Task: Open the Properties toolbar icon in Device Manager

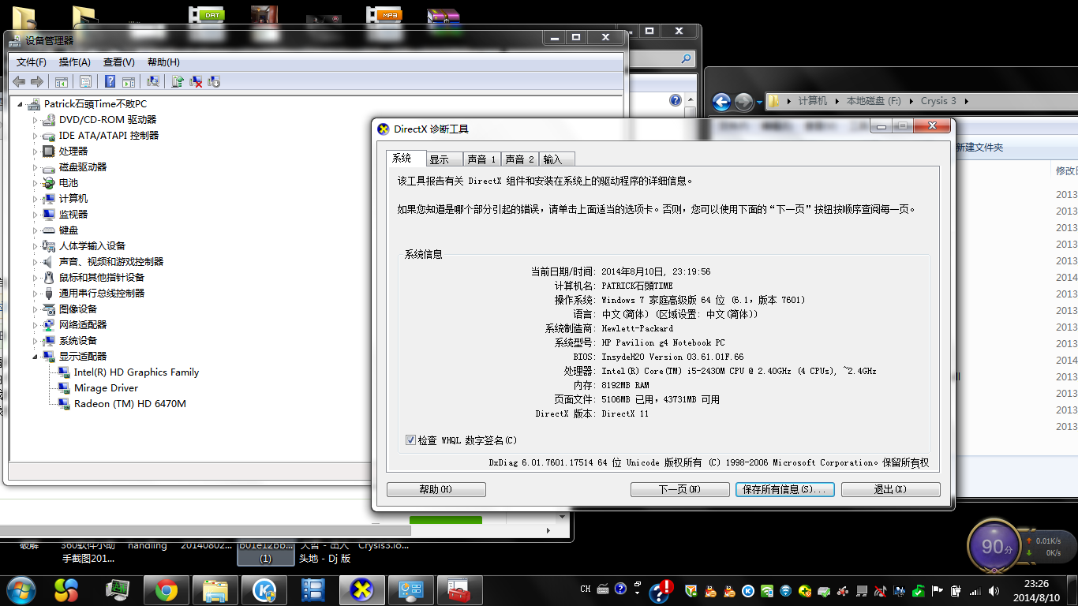Action: 85,81
